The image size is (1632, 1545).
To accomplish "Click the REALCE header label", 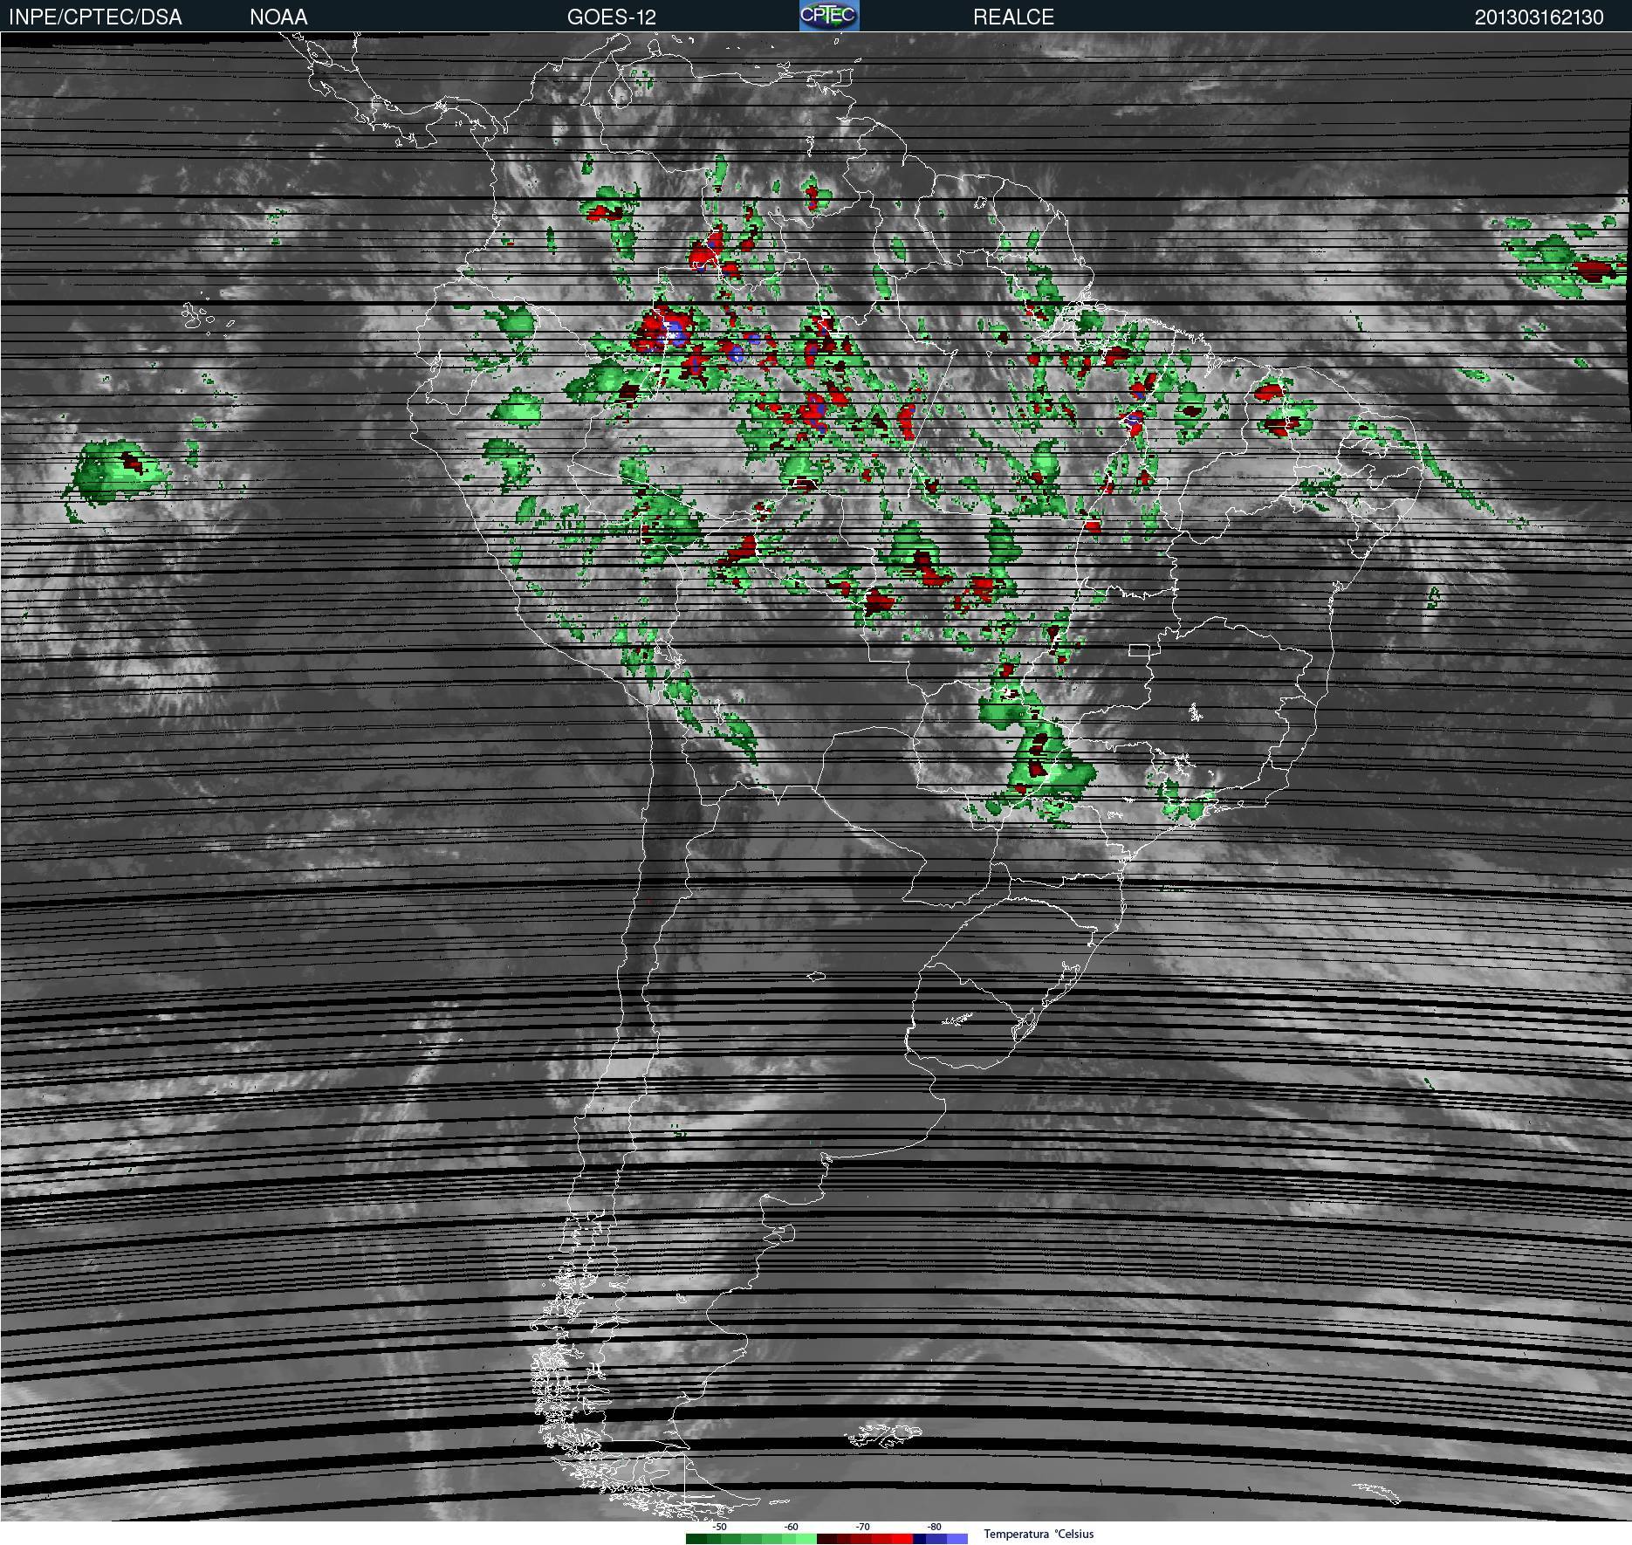I will [x=1013, y=17].
